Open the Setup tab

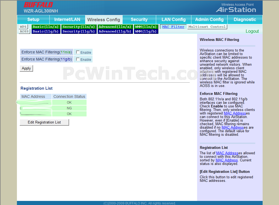[x=33, y=20]
